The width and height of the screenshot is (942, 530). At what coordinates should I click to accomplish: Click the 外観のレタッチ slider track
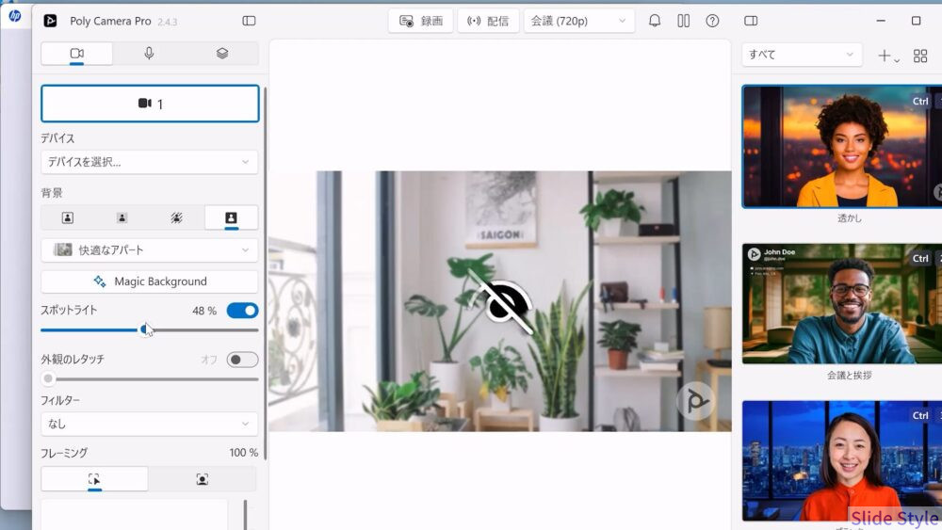point(150,378)
